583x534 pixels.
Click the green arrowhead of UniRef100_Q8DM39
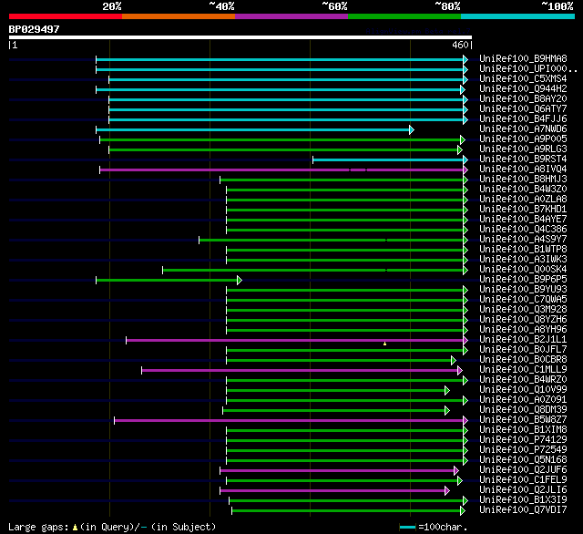pyautogui.click(x=447, y=411)
